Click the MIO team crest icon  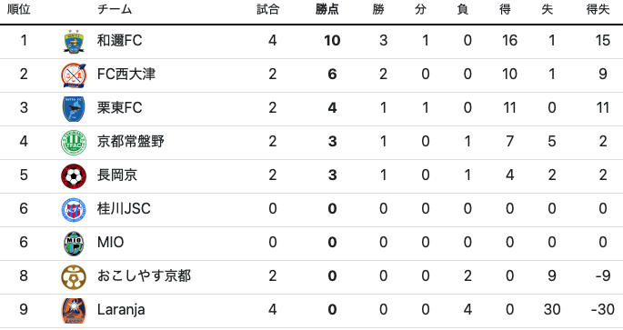click(74, 244)
